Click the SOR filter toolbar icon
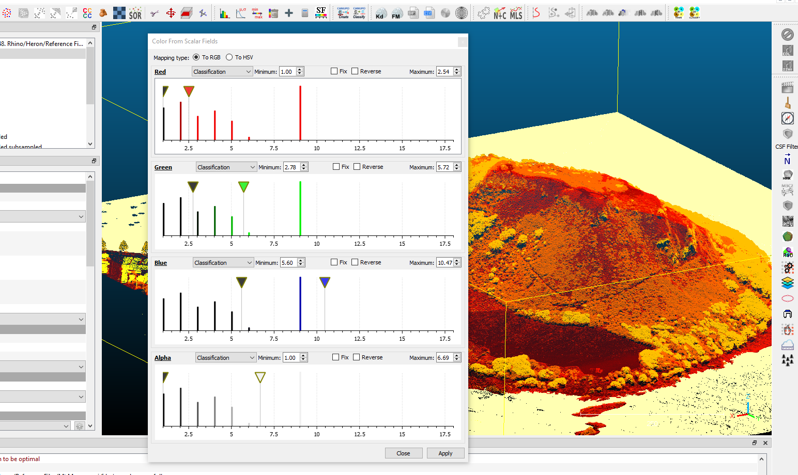 [x=135, y=13]
